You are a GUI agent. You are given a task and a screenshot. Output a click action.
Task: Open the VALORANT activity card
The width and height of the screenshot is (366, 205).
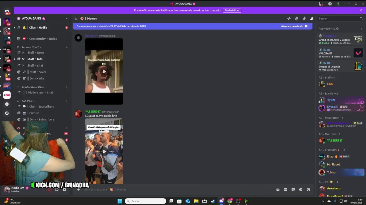(x=341, y=53)
